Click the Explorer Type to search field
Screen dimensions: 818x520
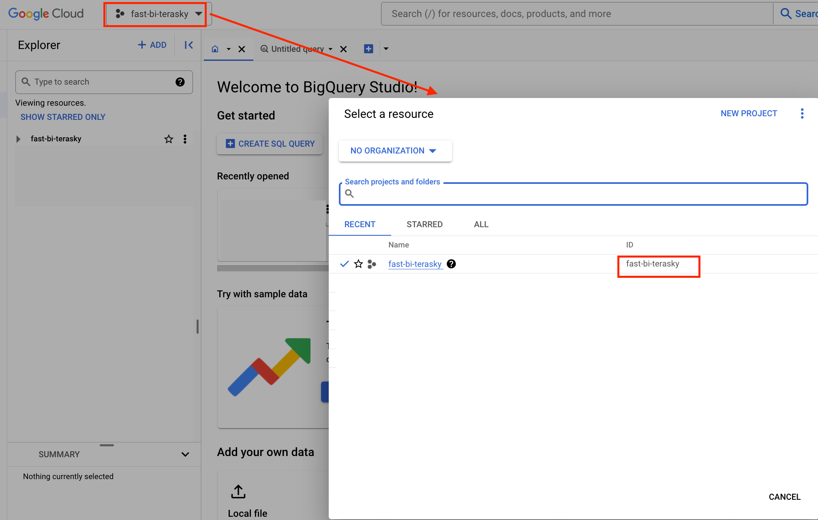(104, 82)
